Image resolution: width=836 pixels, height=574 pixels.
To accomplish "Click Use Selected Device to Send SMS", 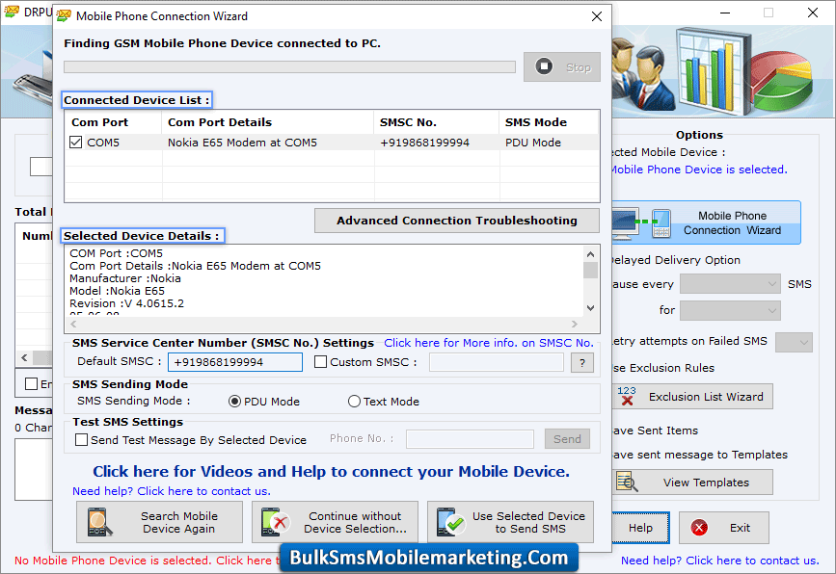I will [x=510, y=522].
